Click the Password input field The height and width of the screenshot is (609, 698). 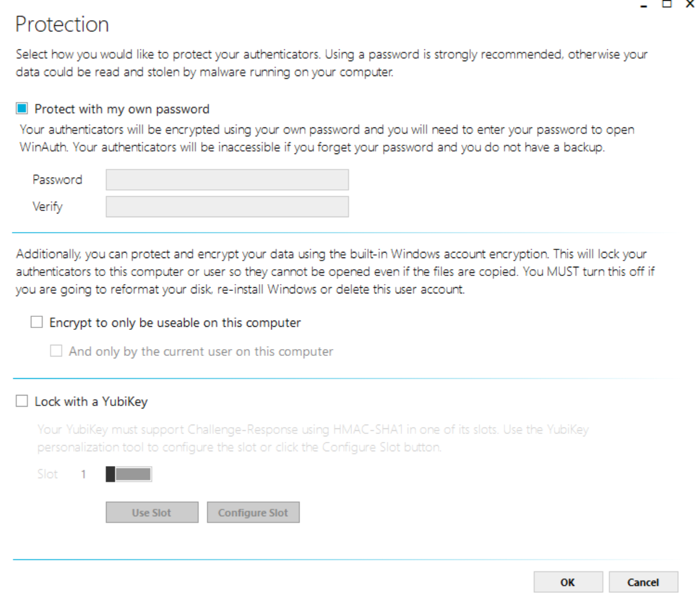tap(227, 180)
